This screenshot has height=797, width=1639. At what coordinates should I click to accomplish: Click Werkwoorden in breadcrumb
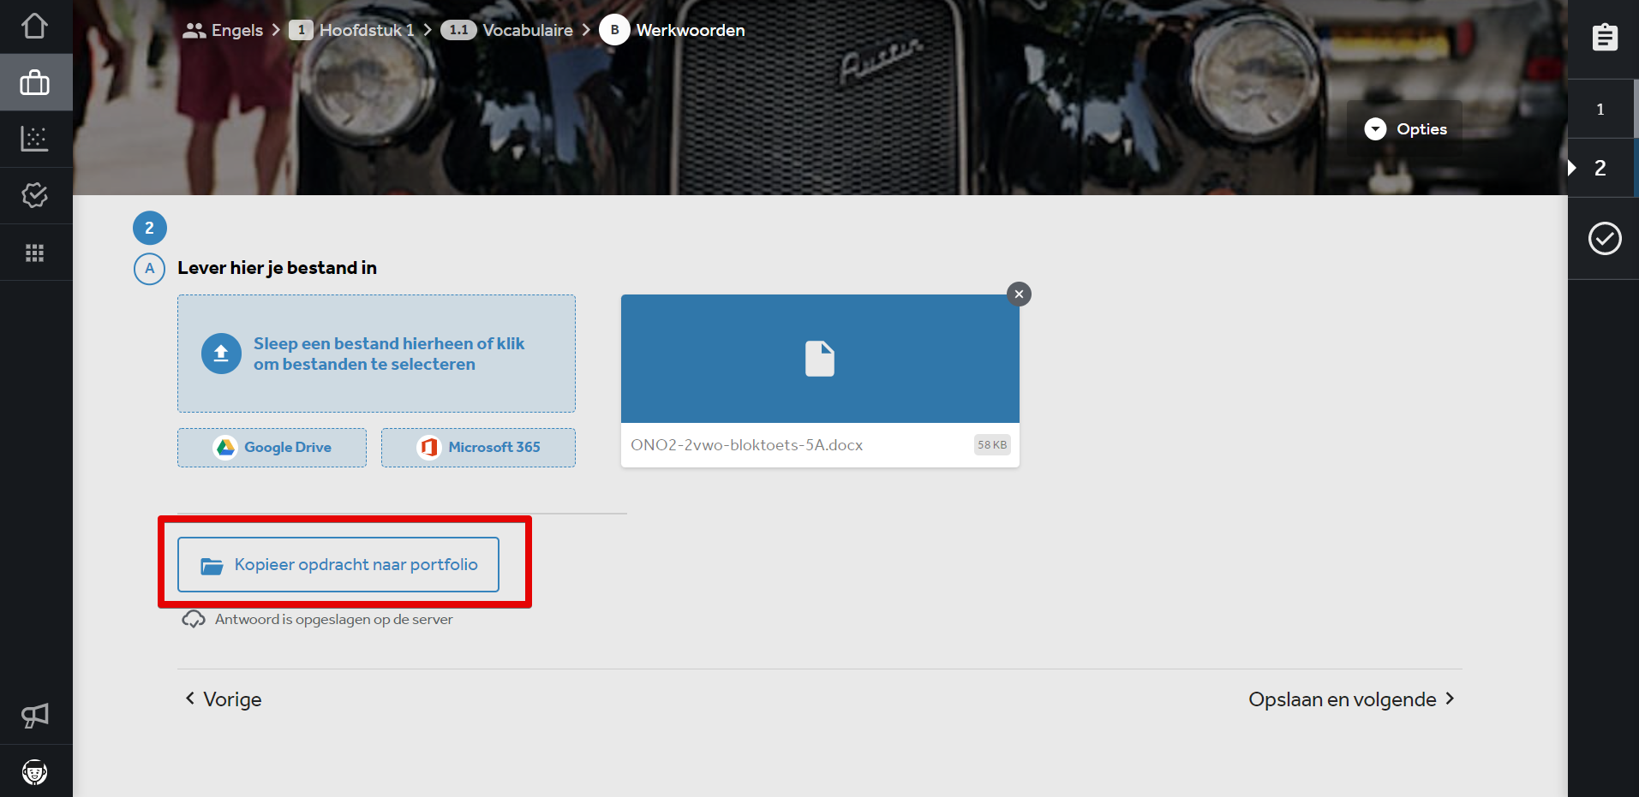pos(691,30)
